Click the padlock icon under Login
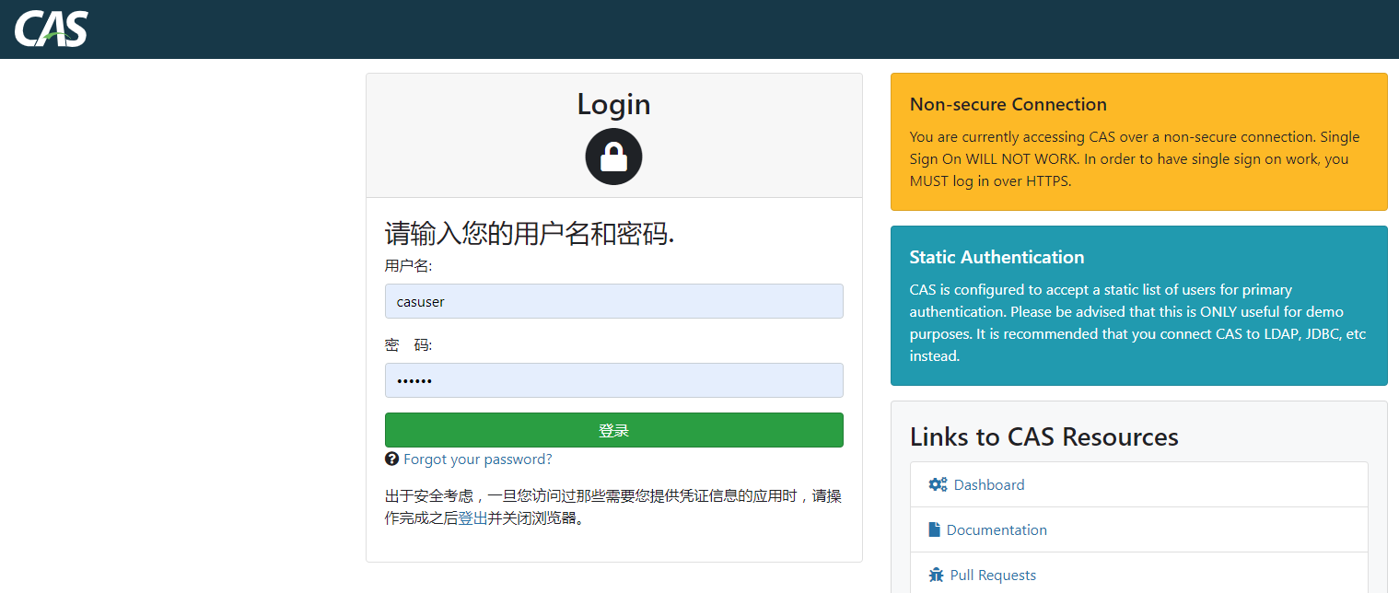 point(613,157)
